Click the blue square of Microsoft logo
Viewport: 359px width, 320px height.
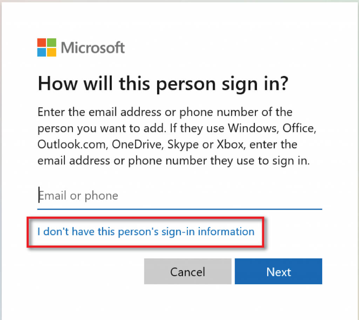point(42,52)
